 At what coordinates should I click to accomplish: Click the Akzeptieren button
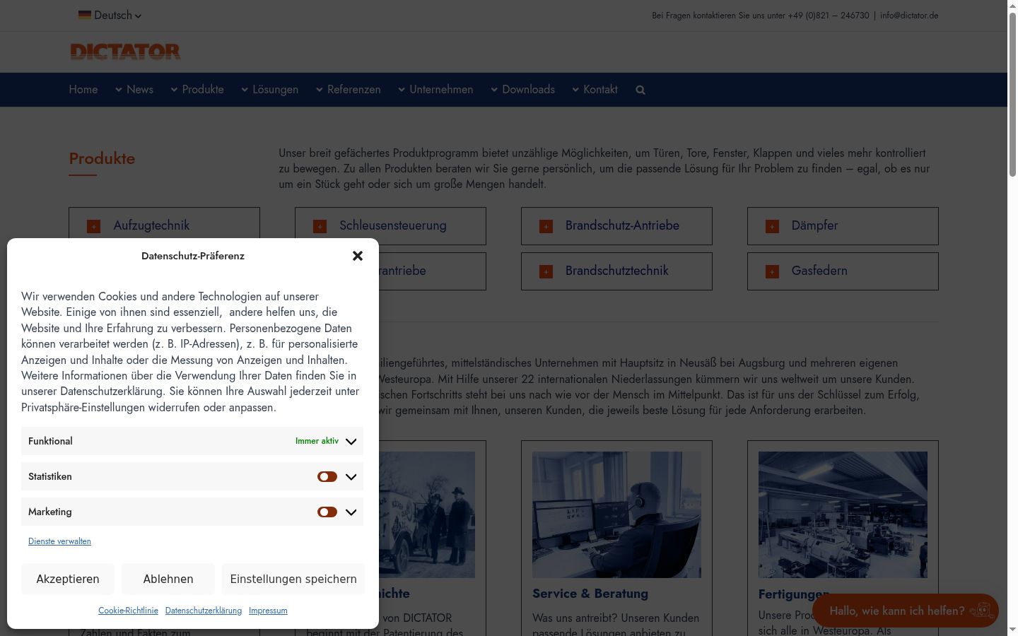tap(68, 579)
